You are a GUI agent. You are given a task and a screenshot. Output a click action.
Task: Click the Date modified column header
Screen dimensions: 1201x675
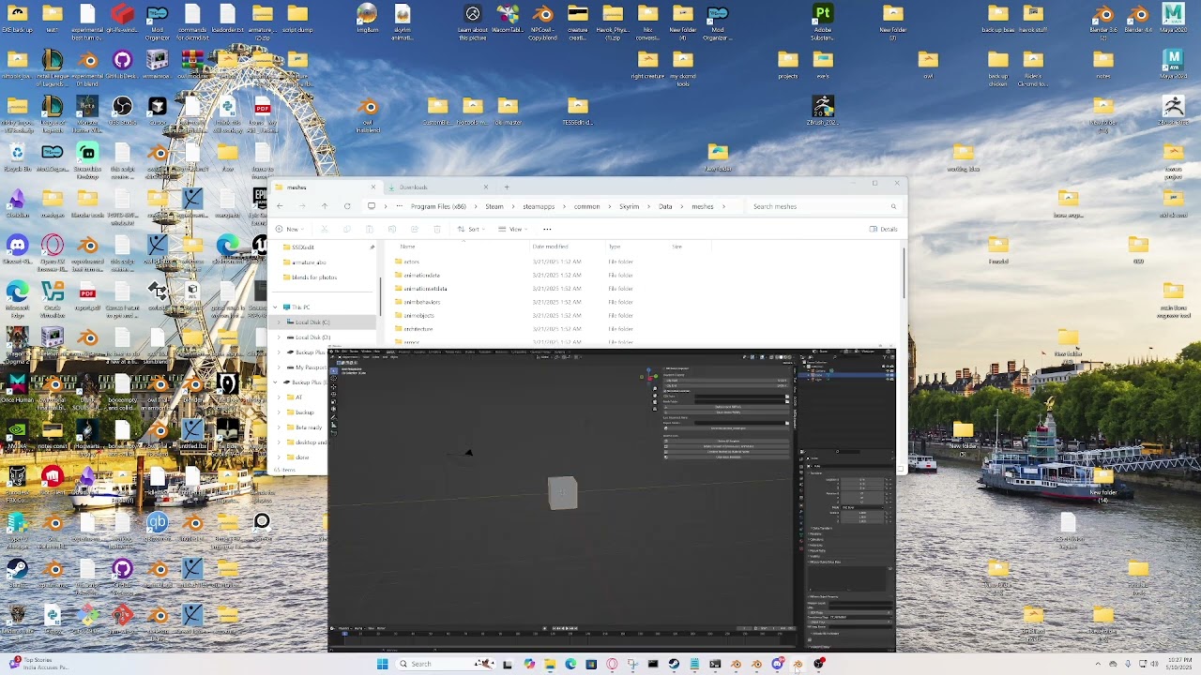[550, 247]
